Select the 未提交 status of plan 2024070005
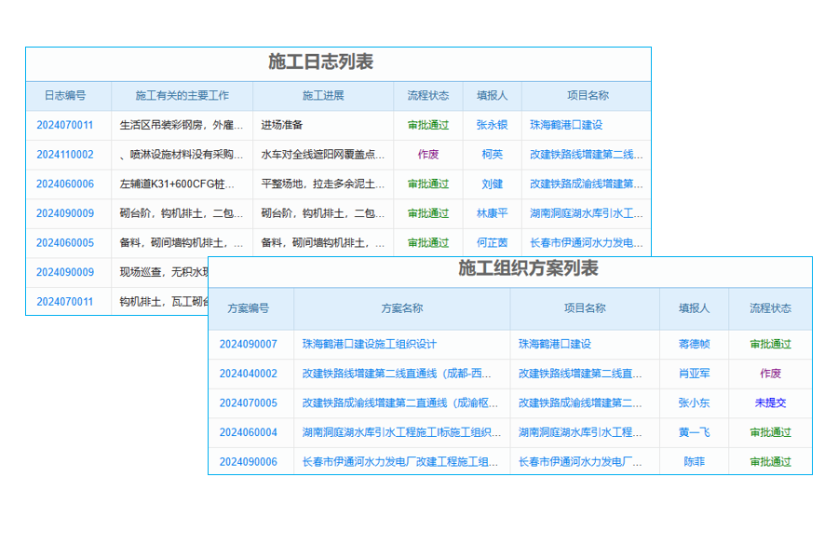 (771, 402)
